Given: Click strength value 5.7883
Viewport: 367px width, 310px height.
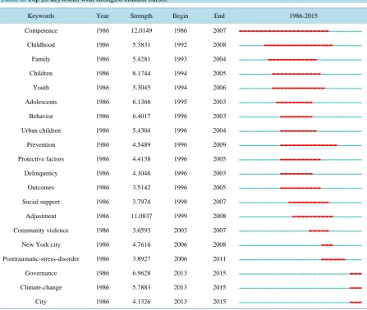Looking at the screenshot, I should 141,287.
